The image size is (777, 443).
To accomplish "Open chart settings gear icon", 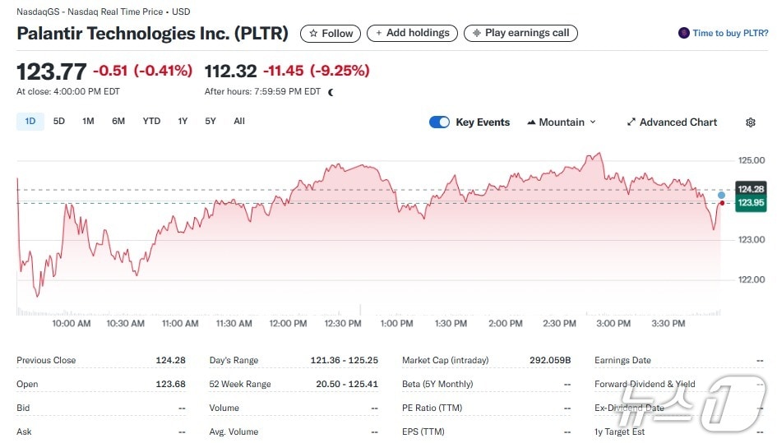I will [x=750, y=122].
